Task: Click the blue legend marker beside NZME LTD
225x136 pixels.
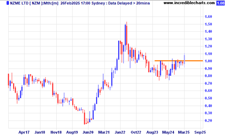Action: [x=8, y=3]
